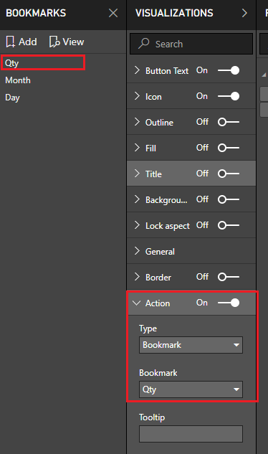Turn off the Icon toggle
The height and width of the screenshot is (454, 268).
[x=229, y=96]
